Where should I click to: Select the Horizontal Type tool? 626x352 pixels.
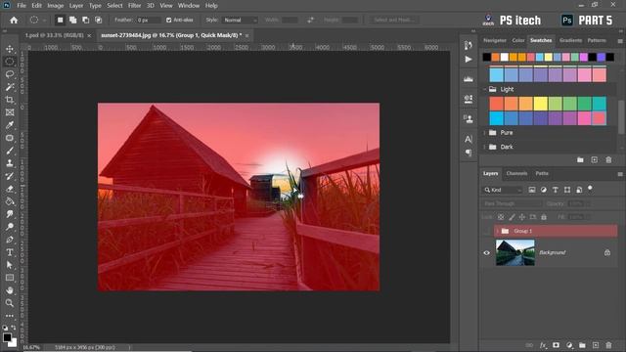[x=10, y=252]
